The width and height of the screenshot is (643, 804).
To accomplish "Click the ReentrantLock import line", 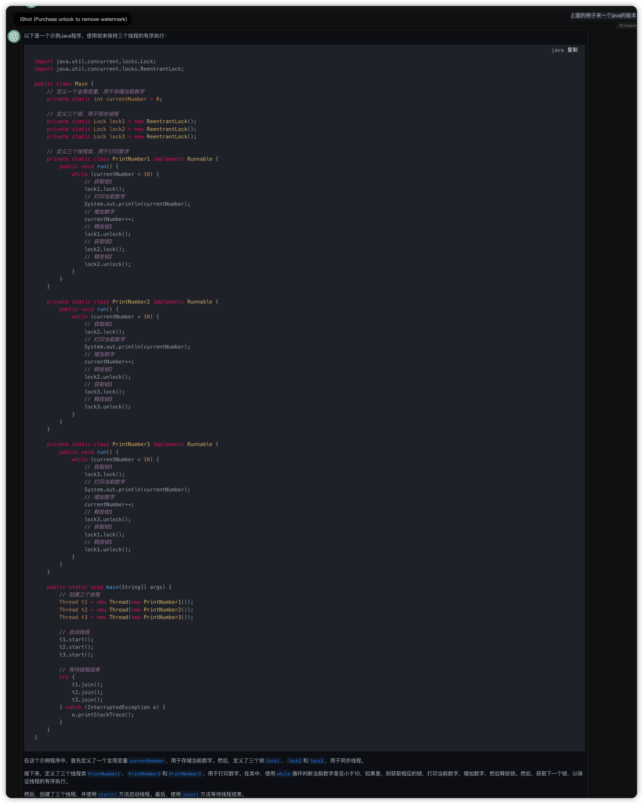I will pos(109,69).
